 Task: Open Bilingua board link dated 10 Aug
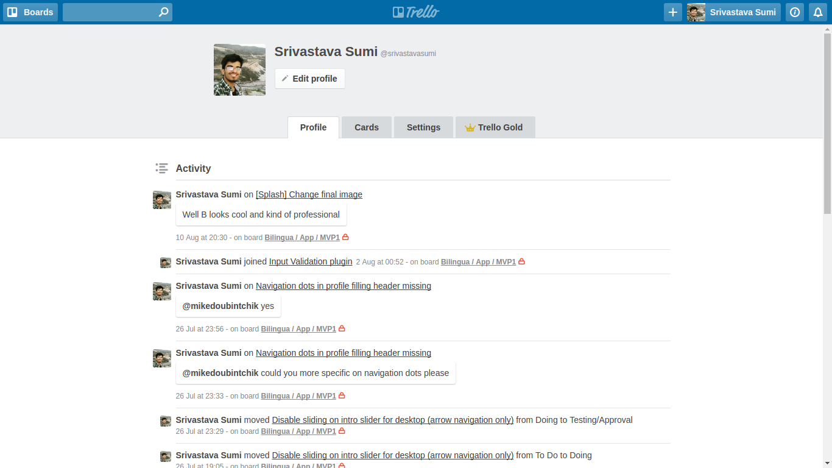[x=302, y=238]
